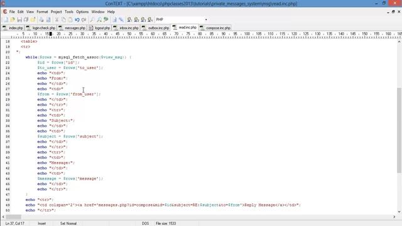The height and width of the screenshot is (226, 402).
Task: Switch to index.php tab
Action: pos(13,28)
